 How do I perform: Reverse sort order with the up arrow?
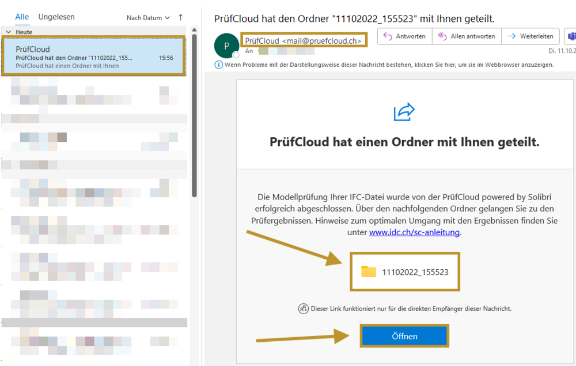coord(180,17)
